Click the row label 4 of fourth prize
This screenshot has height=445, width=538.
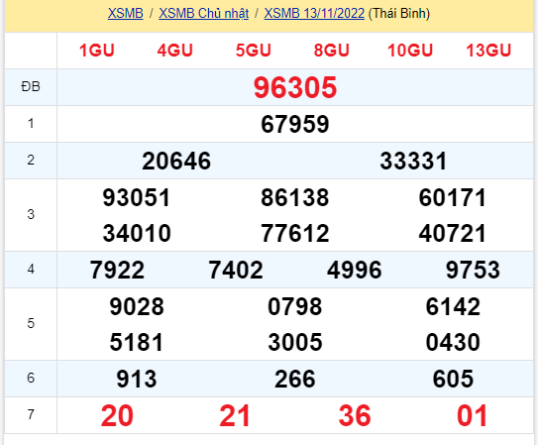click(31, 269)
